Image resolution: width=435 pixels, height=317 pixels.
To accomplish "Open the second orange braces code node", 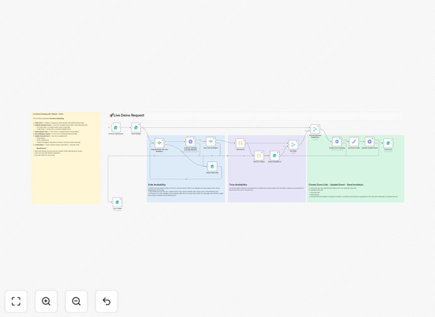I will tap(259, 156).
